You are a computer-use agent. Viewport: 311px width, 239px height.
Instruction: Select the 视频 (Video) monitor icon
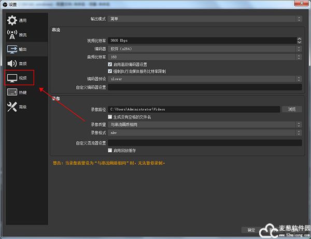pyautogui.click(x=11, y=78)
